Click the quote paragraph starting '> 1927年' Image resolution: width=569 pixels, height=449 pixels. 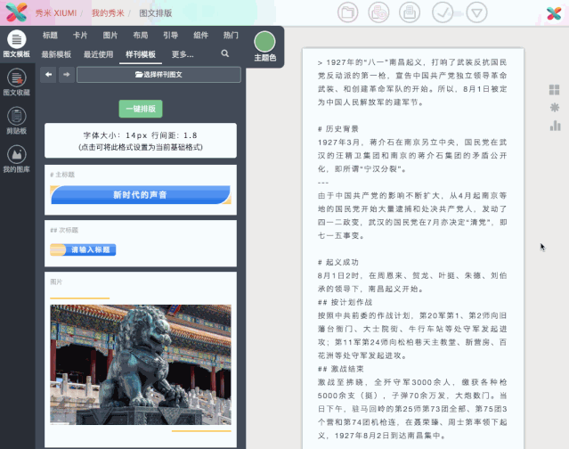click(412, 82)
